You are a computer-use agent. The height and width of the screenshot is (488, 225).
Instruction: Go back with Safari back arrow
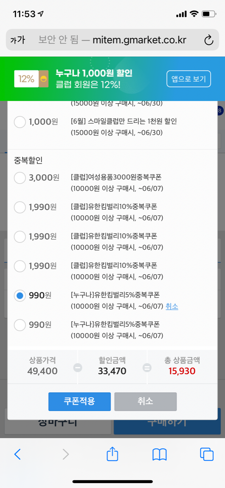tap(17, 455)
